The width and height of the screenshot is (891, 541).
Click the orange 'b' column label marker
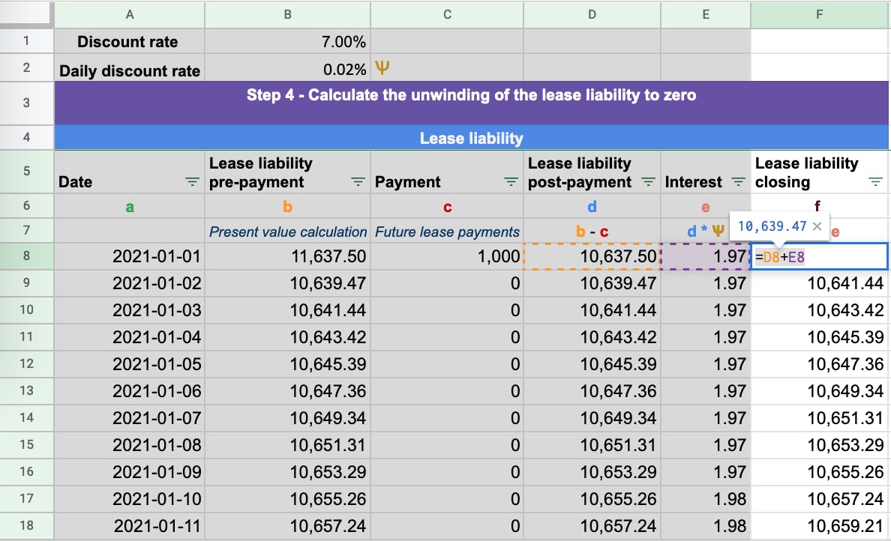pos(287,206)
